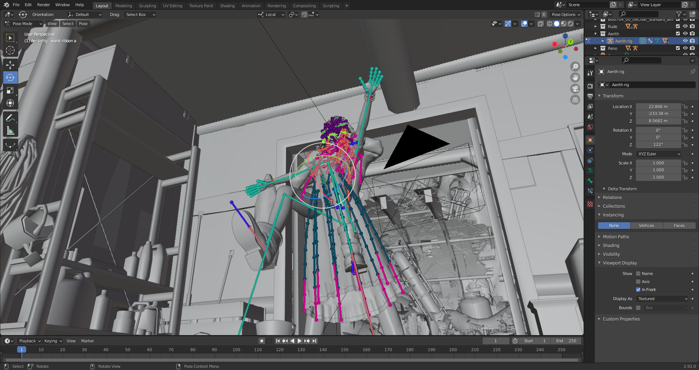This screenshot has height=370, width=699.
Task: Open the Keying timeline popover
Action: tap(53, 341)
